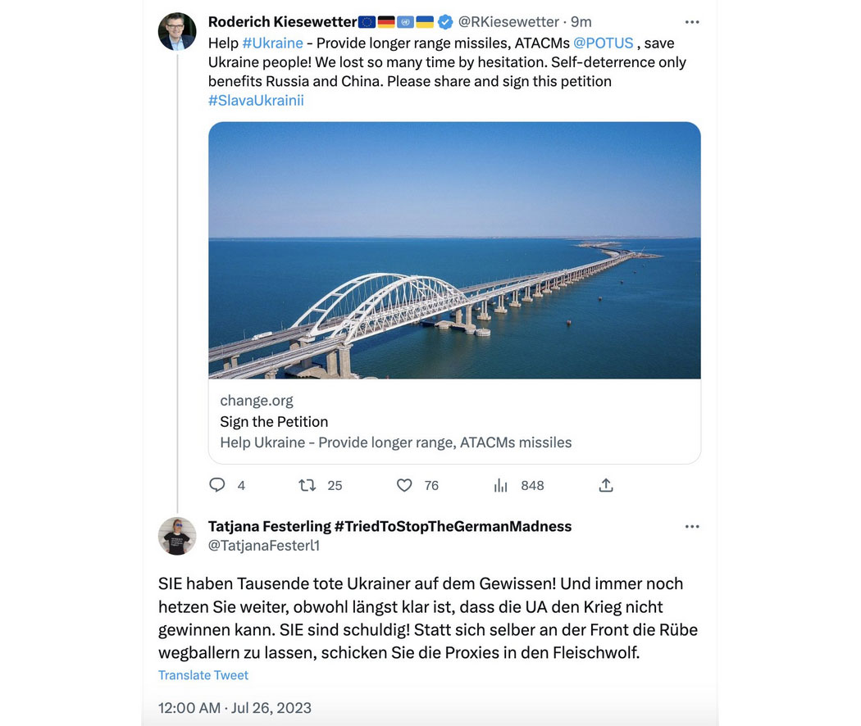
Task: Open more options menu on Kiesewetter's tweet
Action: click(692, 22)
